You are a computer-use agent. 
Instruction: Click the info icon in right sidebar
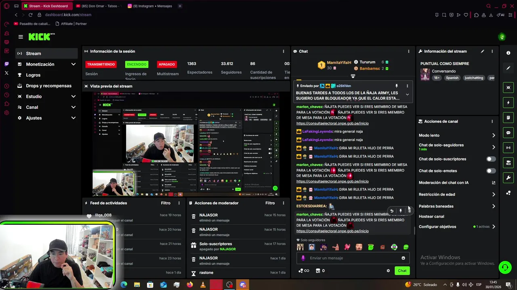pos(508,53)
